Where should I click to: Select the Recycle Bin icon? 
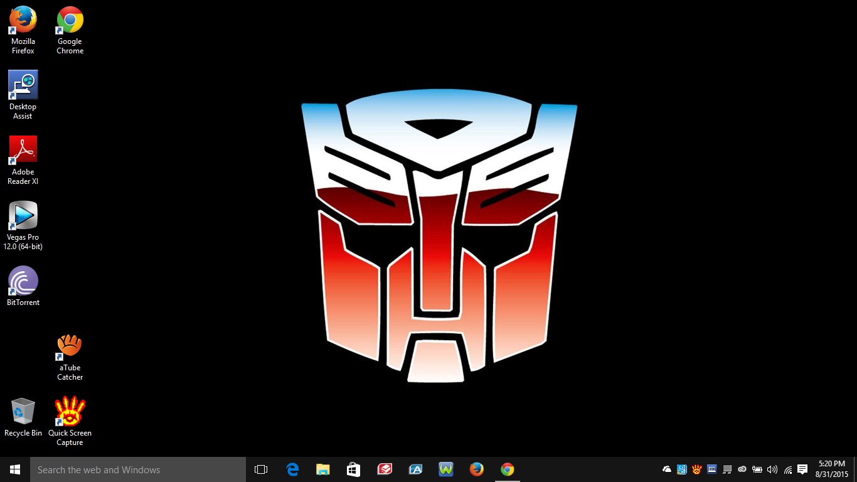coord(23,417)
